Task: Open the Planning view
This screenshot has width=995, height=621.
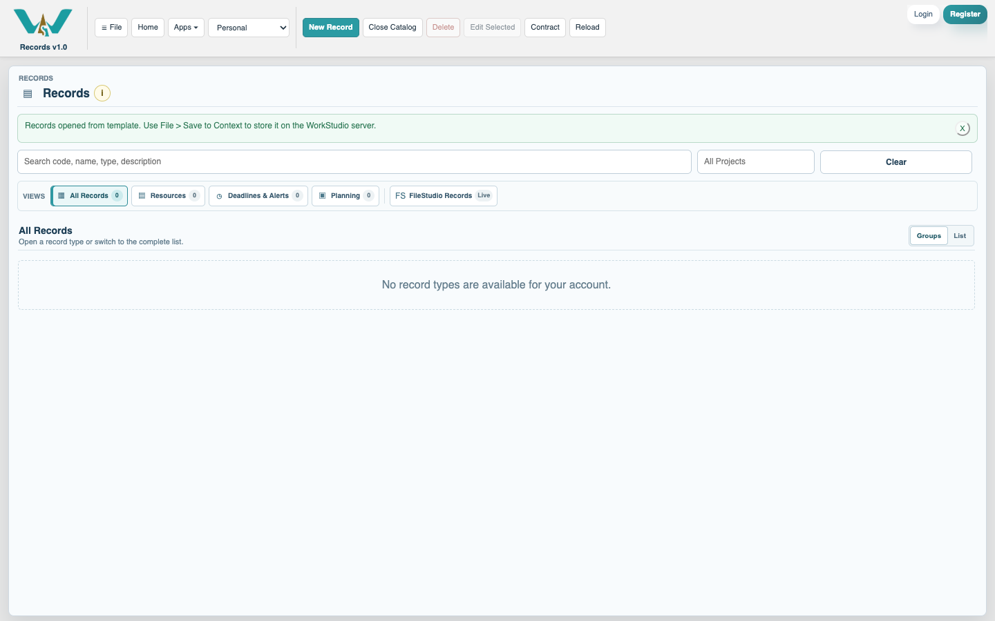Action: [x=345, y=196]
